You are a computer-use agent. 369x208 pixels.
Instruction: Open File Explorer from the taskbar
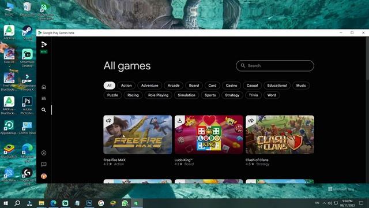(42, 203)
